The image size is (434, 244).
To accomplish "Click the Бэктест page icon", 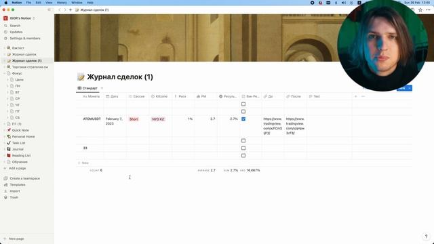I will tap(9, 48).
